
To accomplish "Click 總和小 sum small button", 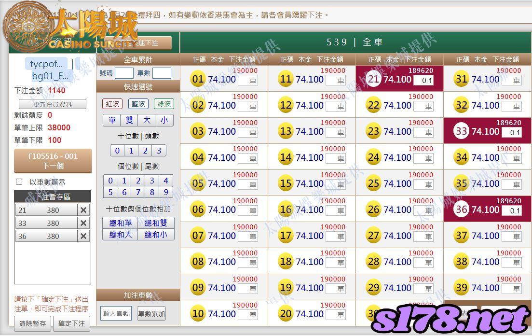I will pos(156,235).
